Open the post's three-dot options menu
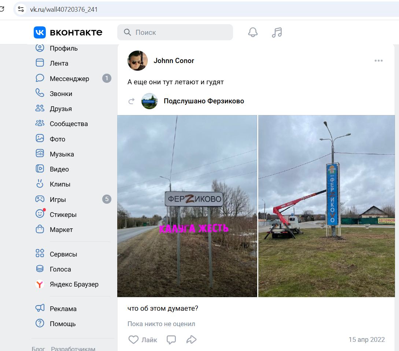399x351 pixels. tap(378, 60)
